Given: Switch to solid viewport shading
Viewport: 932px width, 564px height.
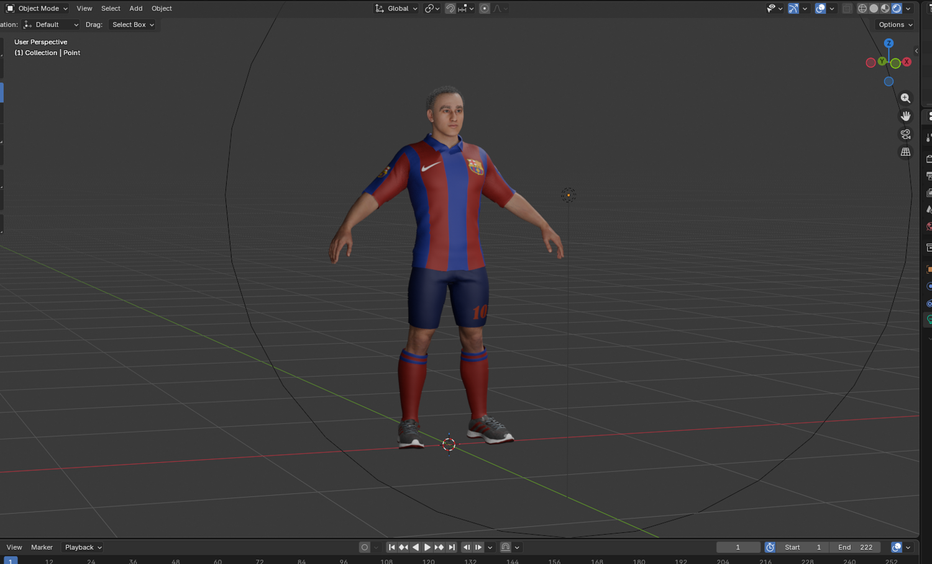Looking at the screenshot, I should pyautogui.click(x=874, y=9).
